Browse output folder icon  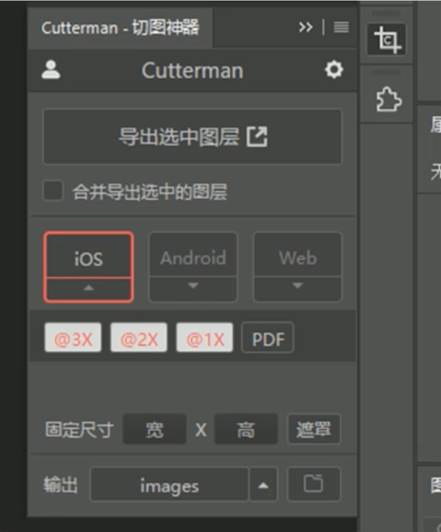(314, 484)
